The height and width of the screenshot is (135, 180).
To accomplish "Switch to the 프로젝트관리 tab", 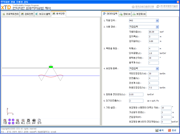I will [x=11, y=14].
